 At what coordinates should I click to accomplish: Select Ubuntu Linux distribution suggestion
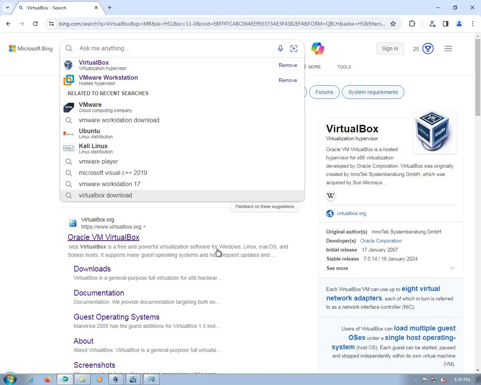(182, 133)
